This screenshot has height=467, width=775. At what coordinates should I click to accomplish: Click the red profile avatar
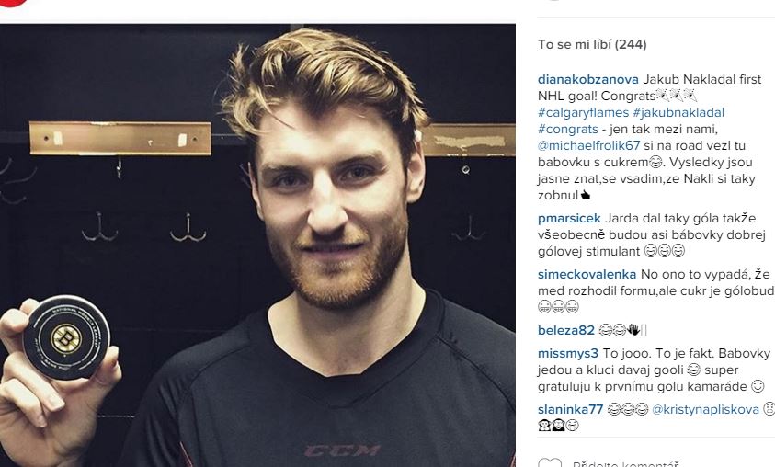[14, 3]
